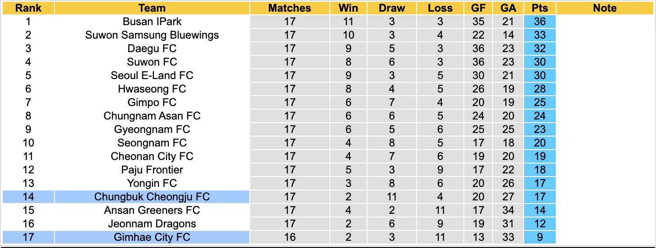The height and width of the screenshot is (248, 656).
Task: Select Gimhae City FC's 9 points cell
Action: (x=539, y=237)
